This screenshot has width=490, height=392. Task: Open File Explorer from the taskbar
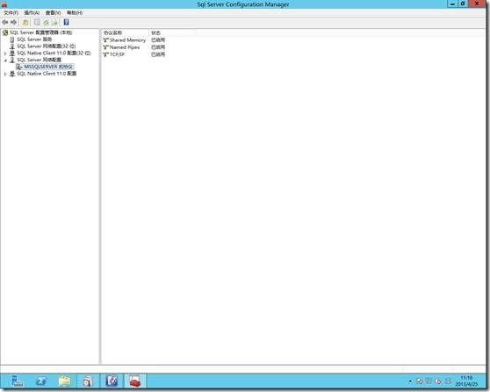point(65,381)
